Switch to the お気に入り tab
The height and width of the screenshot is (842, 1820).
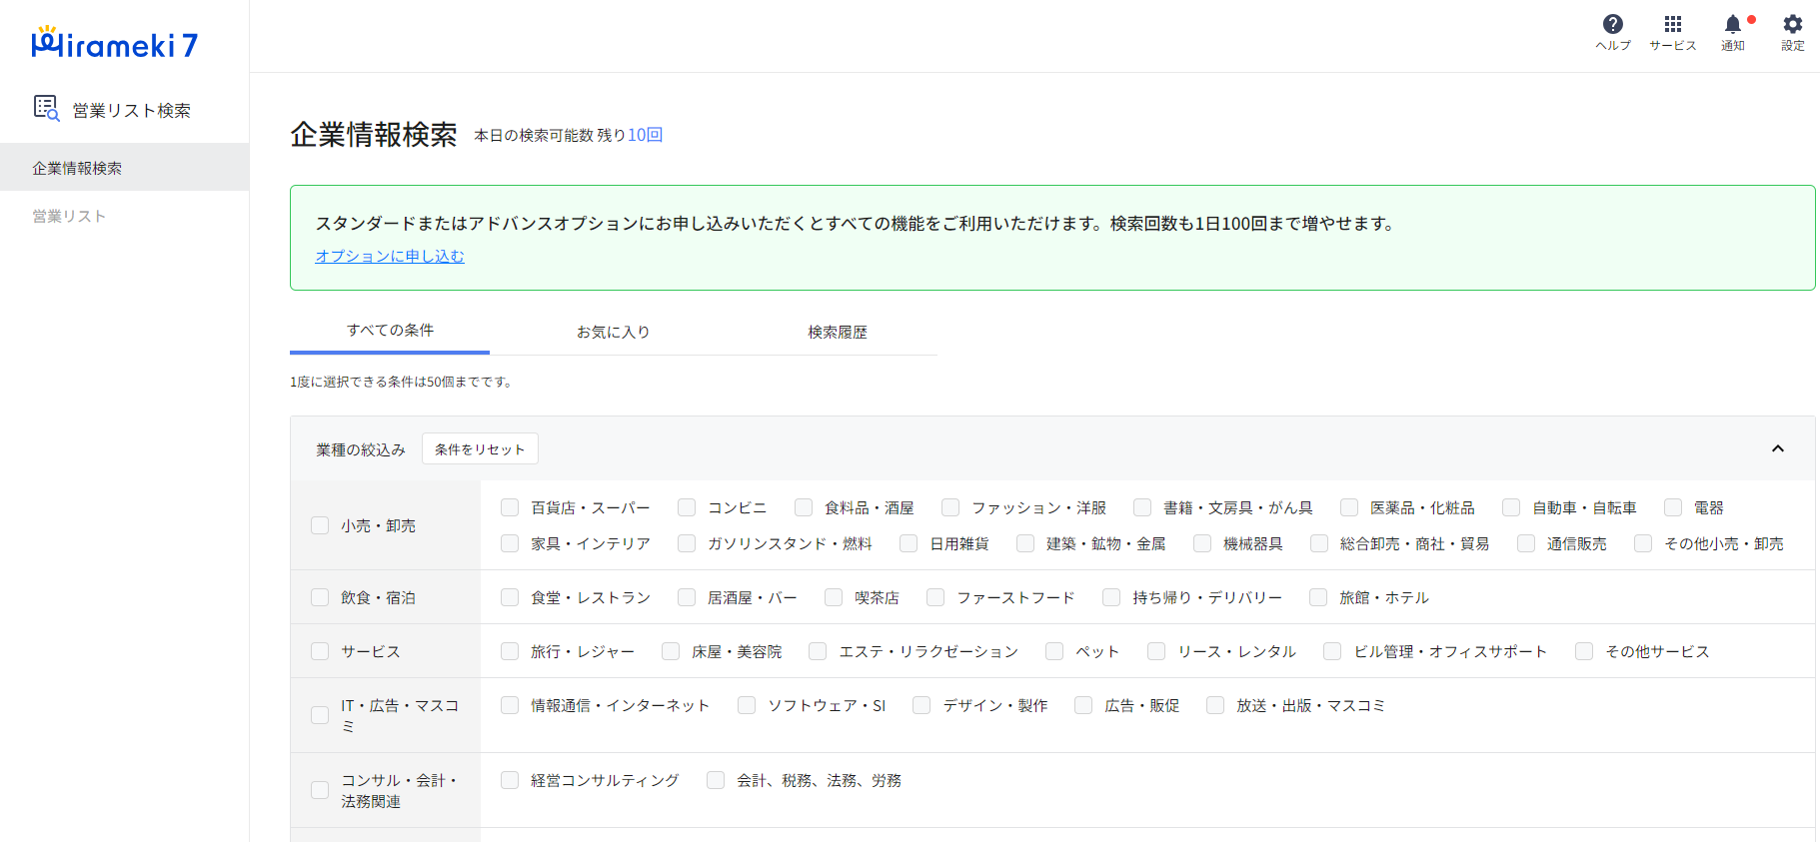(613, 332)
